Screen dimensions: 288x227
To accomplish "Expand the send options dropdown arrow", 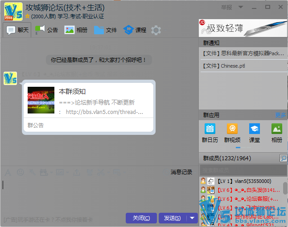I will click(192, 218).
